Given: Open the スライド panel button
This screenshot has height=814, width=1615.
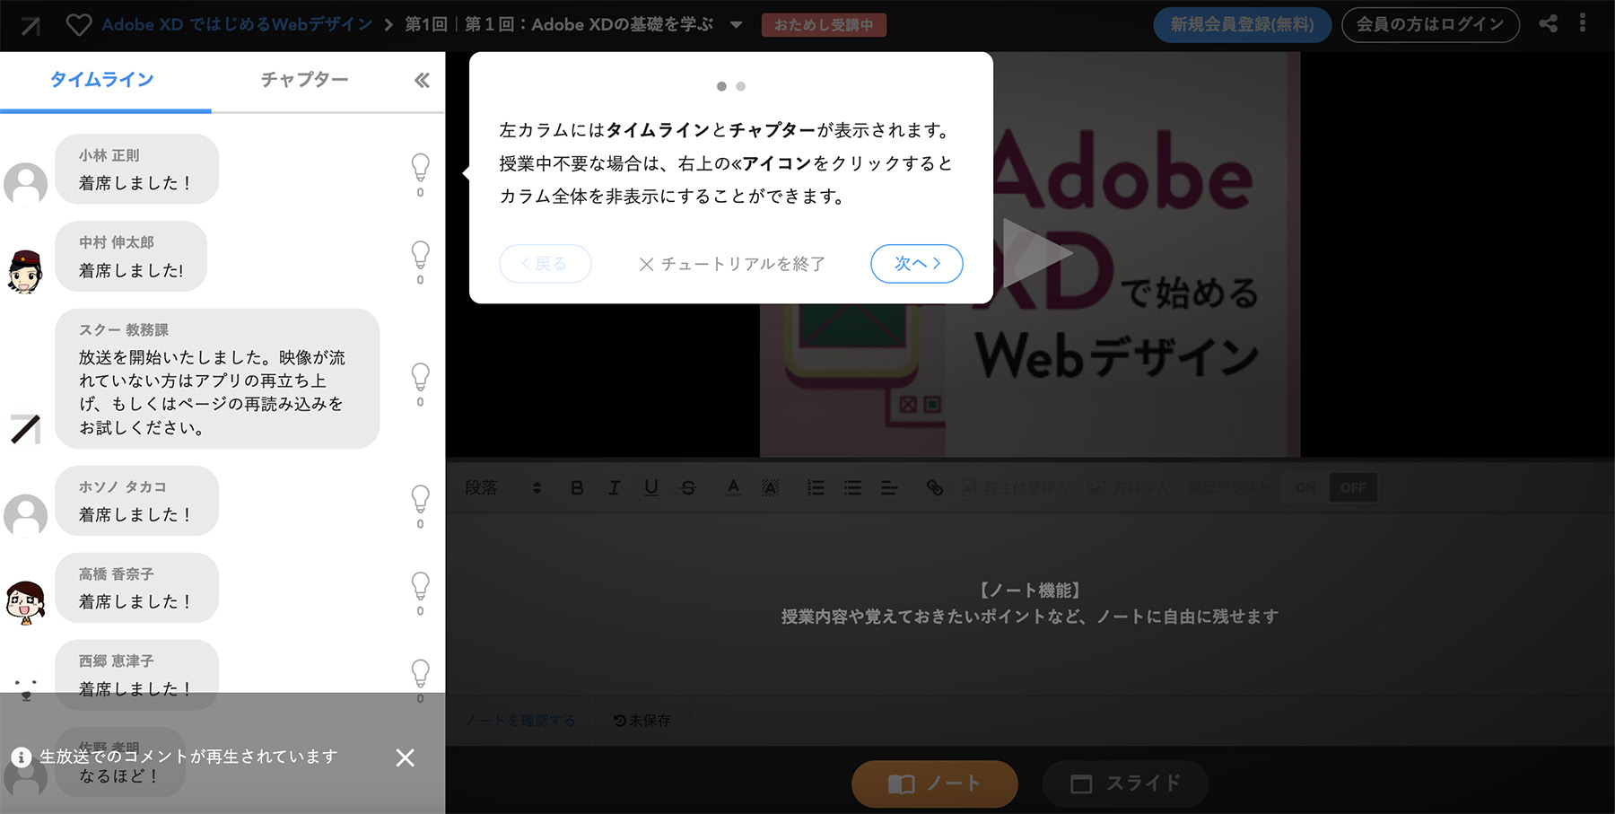Looking at the screenshot, I should click(x=1125, y=783).
